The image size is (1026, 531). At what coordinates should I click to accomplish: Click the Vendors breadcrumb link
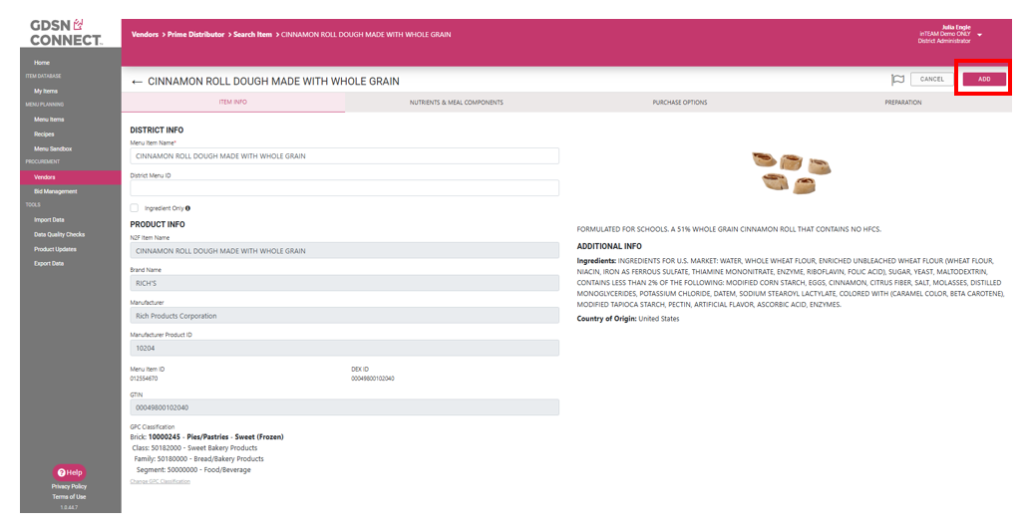[145, 35]
